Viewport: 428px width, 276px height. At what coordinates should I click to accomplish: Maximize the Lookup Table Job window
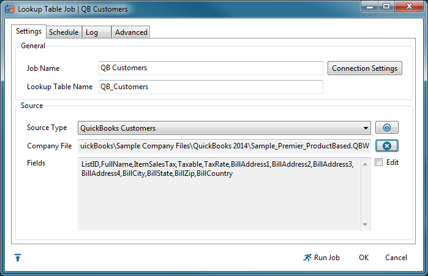click(x=386, y=7)
